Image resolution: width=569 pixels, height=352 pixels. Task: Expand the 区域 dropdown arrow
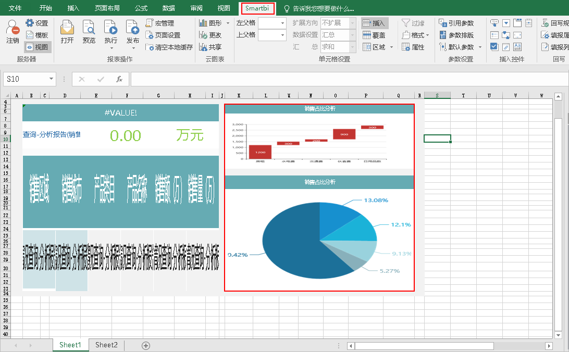[391, 47]
